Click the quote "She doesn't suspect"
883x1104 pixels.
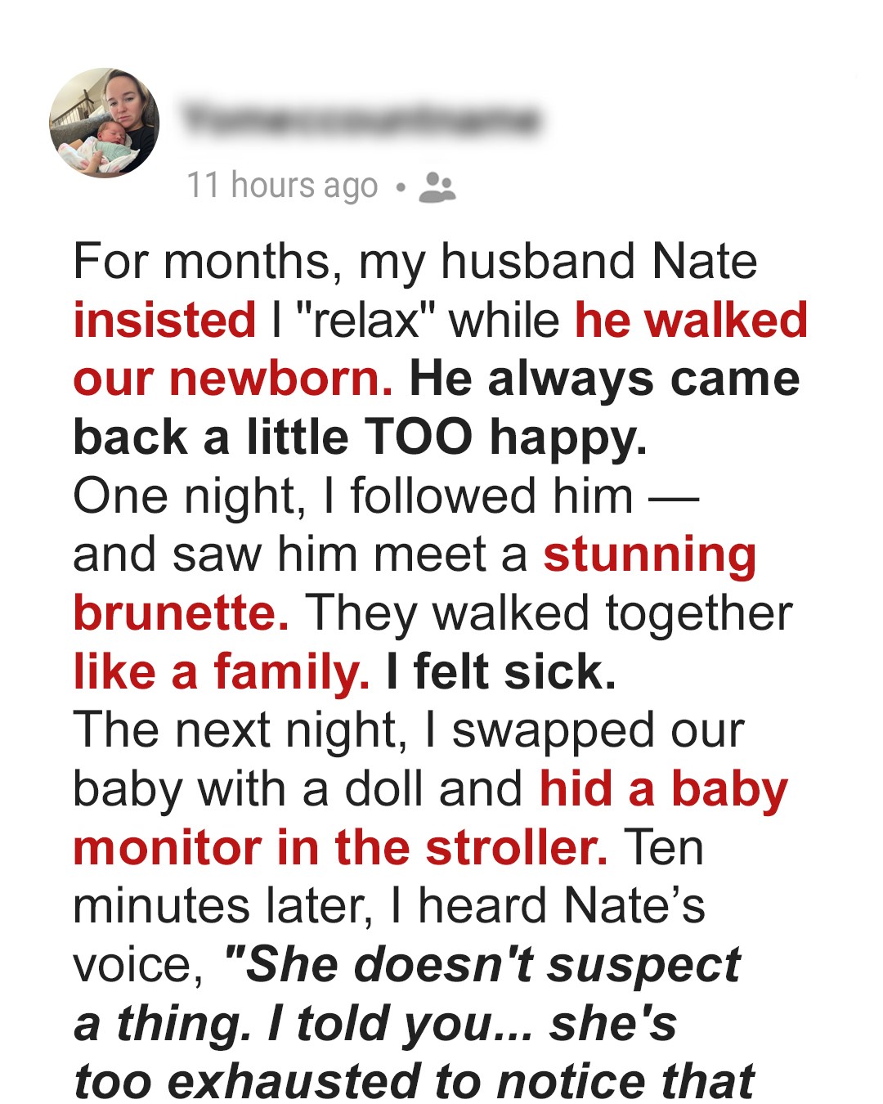point(482,965)
